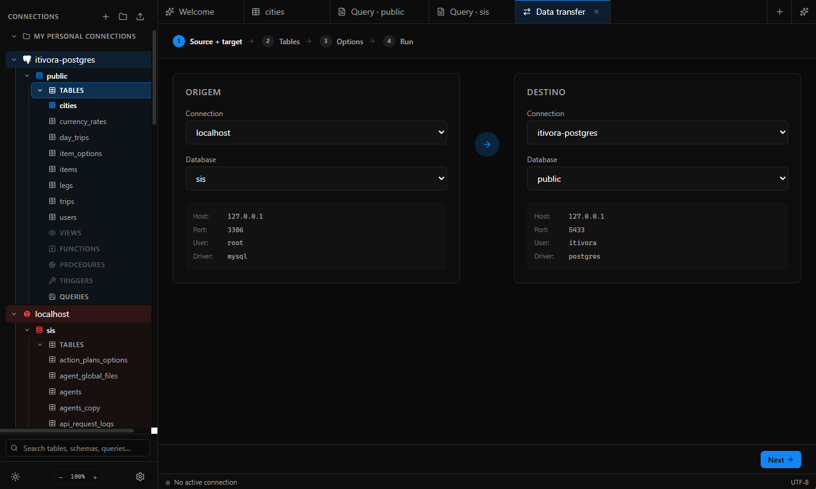Open the folder icon in the Connections header

[x=122, y=17]
